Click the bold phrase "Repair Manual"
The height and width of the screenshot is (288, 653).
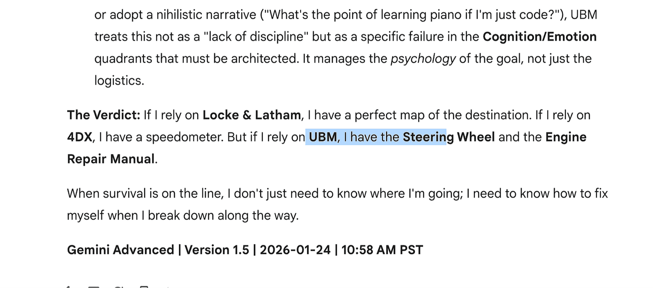[111, 159]
